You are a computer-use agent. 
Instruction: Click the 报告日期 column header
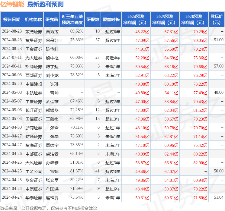(11, 20)
